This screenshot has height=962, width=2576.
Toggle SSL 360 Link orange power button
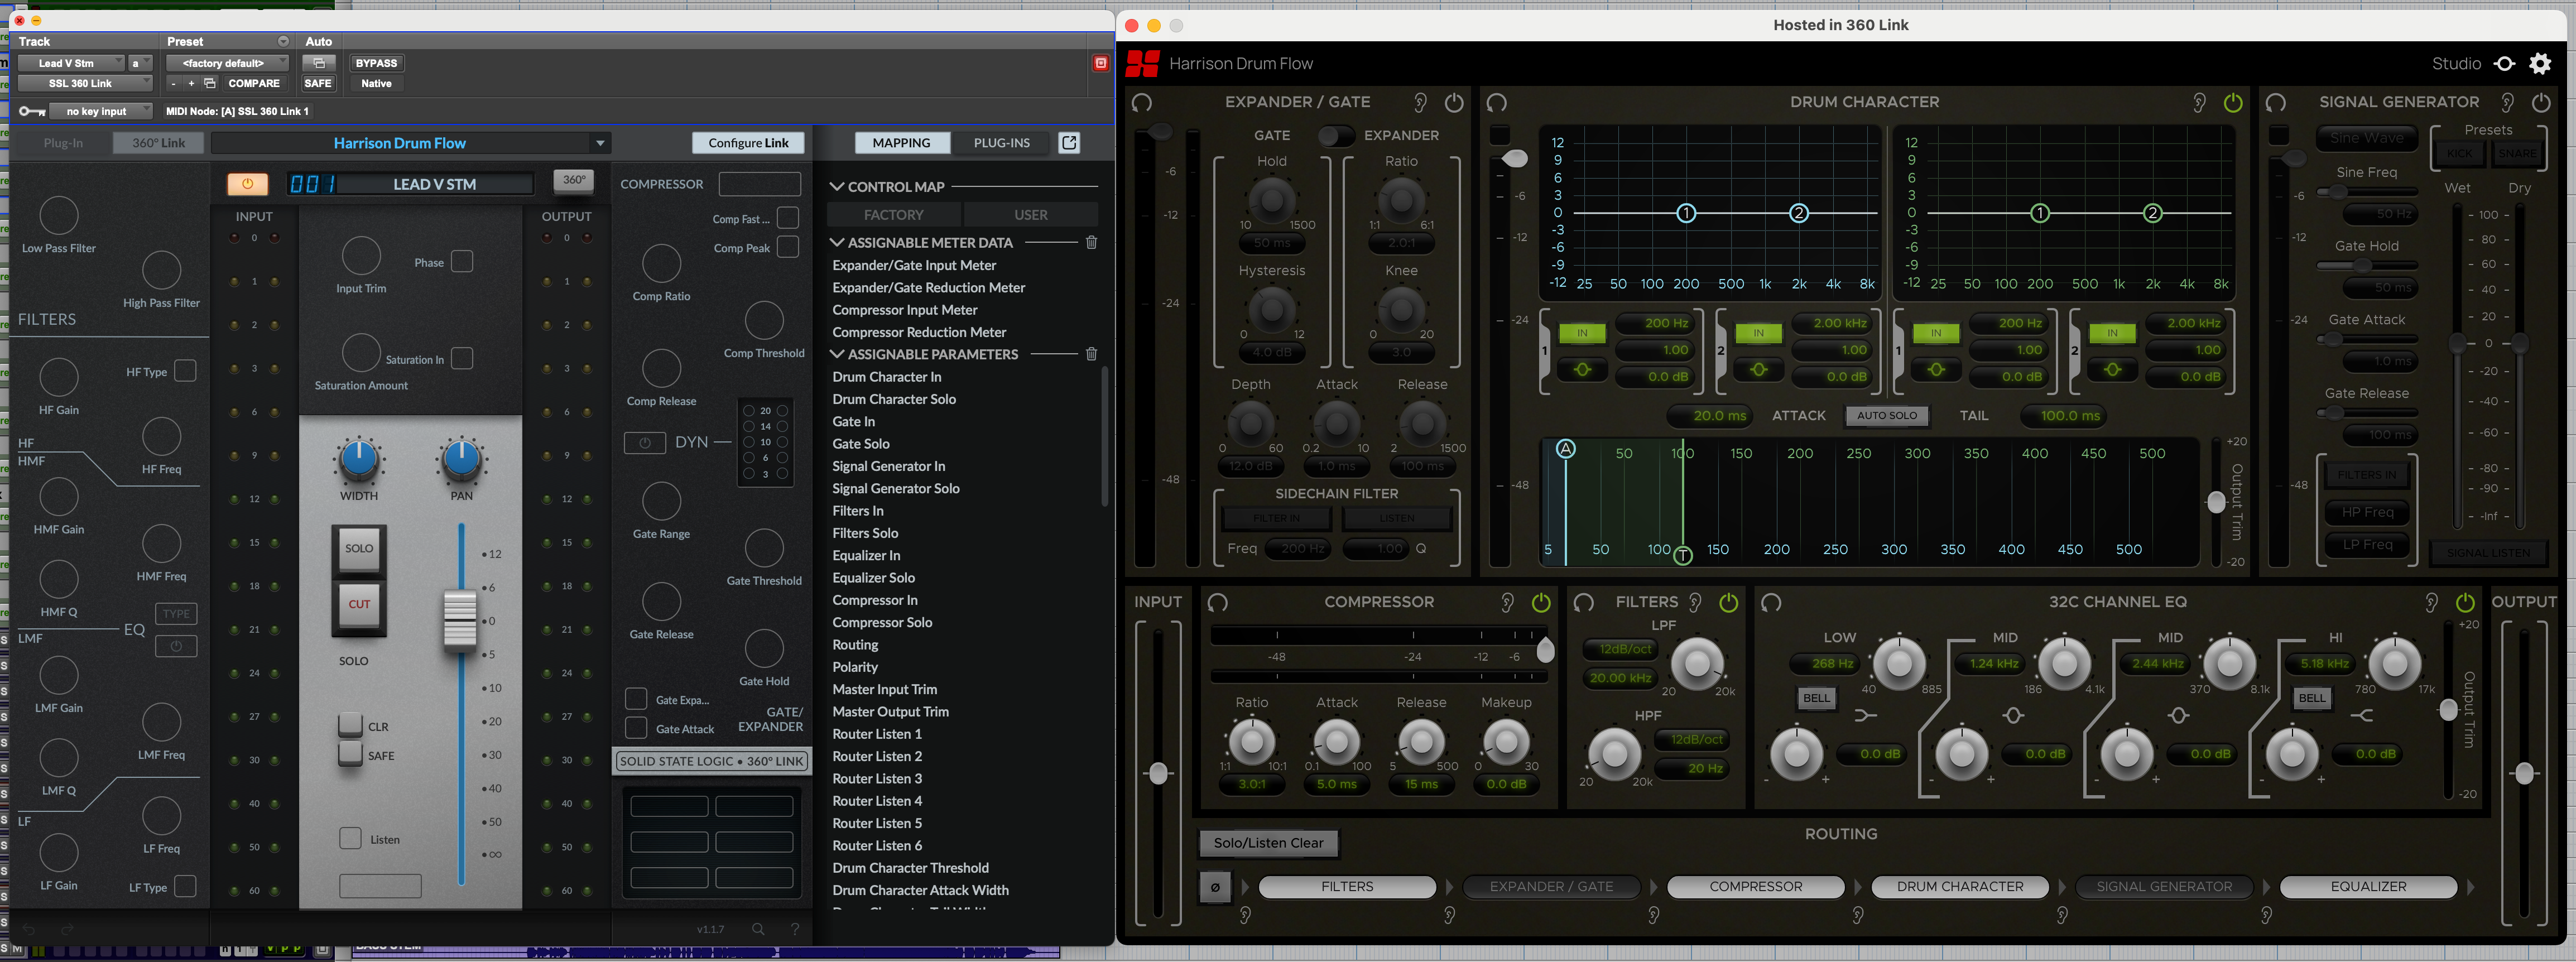point(247,183)
